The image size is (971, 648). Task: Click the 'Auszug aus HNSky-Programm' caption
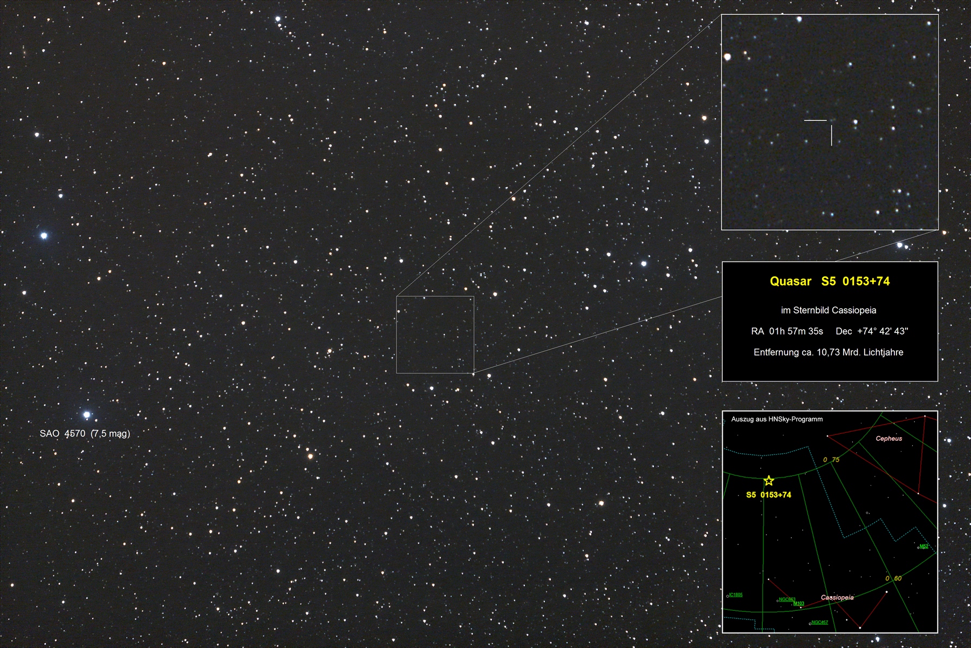pyautogui.click(x=777, y=419)
